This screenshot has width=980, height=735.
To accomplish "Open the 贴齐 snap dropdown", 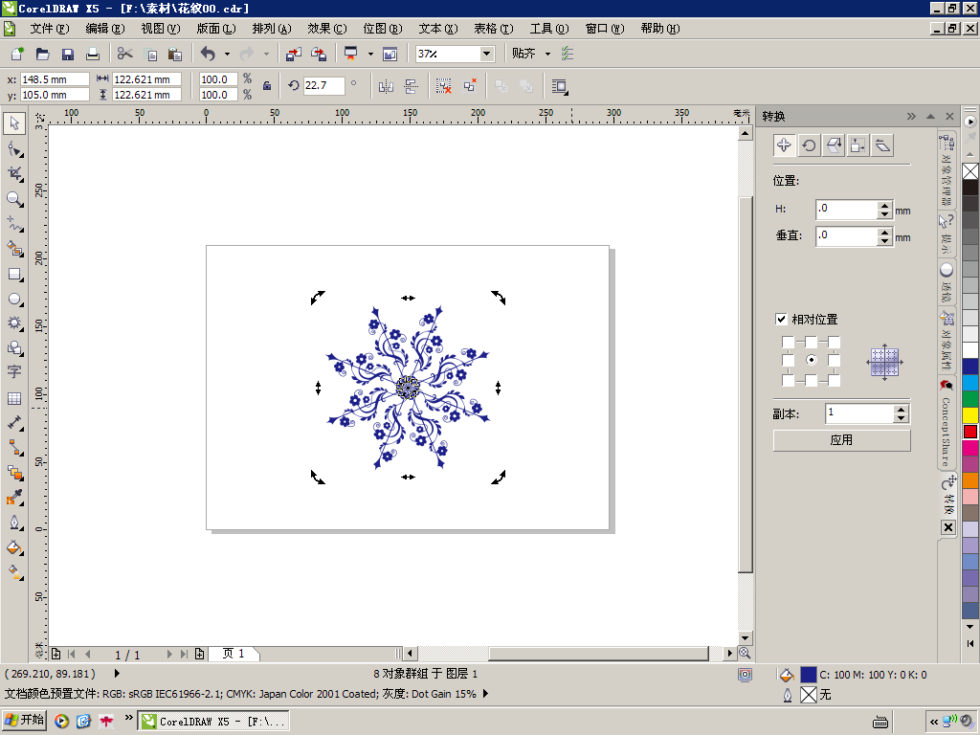I will [547, 55].
